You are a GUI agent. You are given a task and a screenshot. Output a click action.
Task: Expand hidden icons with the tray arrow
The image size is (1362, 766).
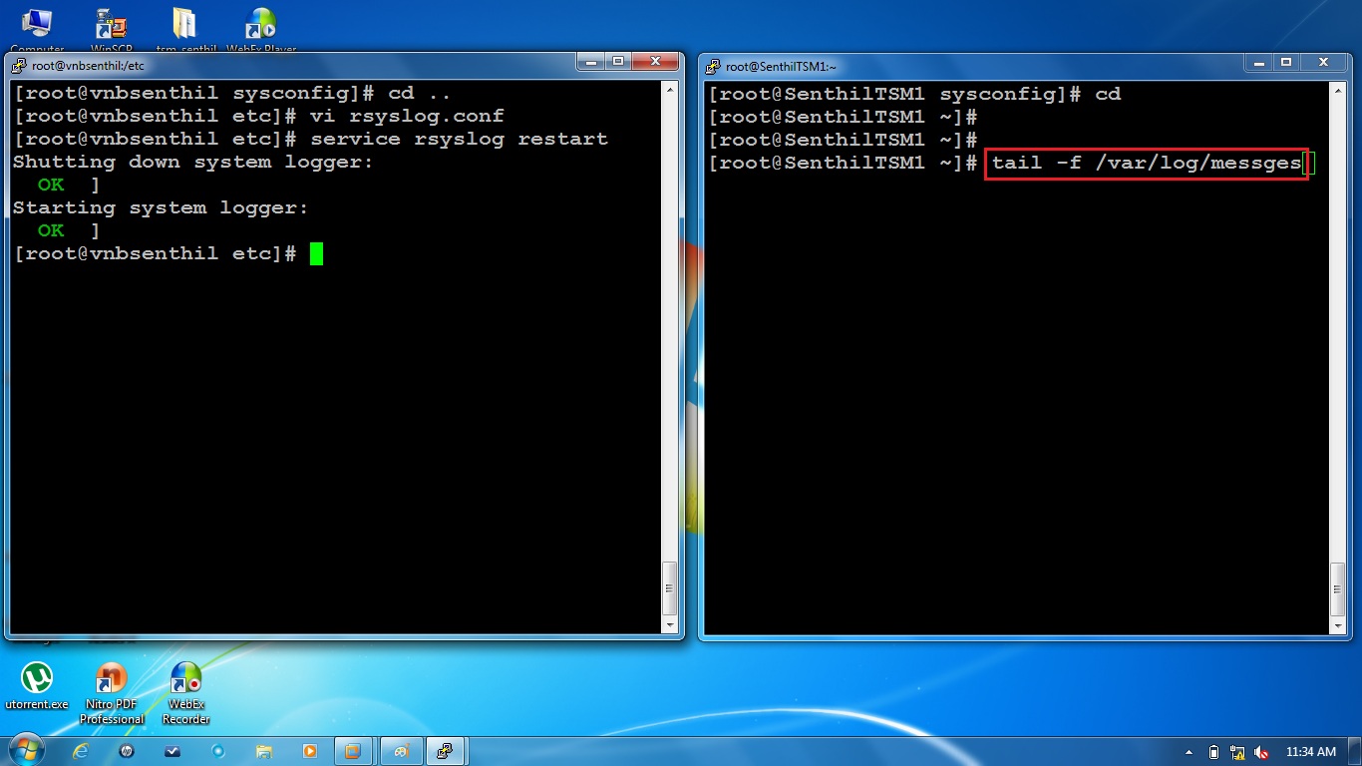click(1189, 752)
